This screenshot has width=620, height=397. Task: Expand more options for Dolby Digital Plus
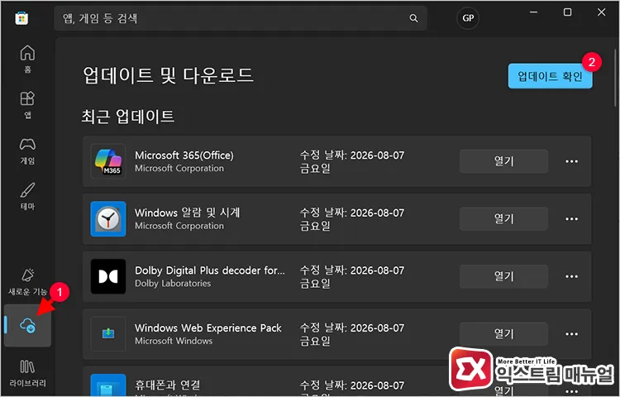[571, 276]
